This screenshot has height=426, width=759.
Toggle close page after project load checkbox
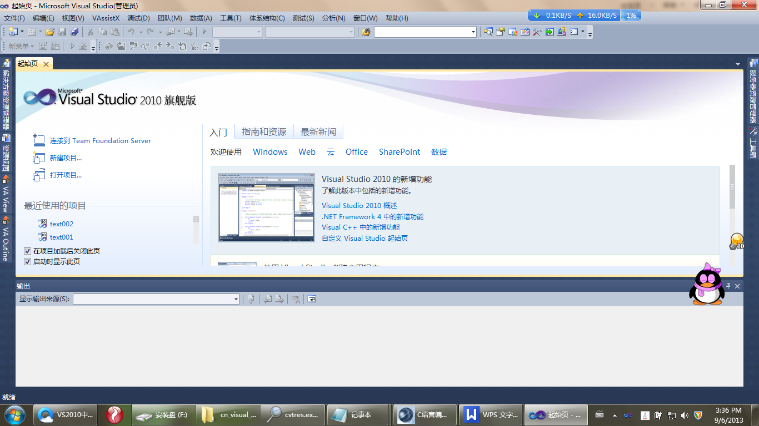[x=27, y=251]
